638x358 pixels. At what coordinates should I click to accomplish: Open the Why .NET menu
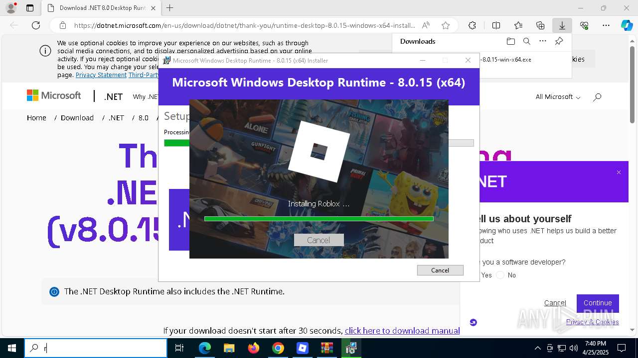146,97
